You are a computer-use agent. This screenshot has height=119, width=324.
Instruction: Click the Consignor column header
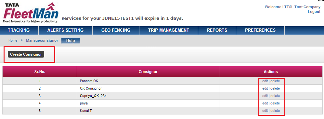(148, 72)
